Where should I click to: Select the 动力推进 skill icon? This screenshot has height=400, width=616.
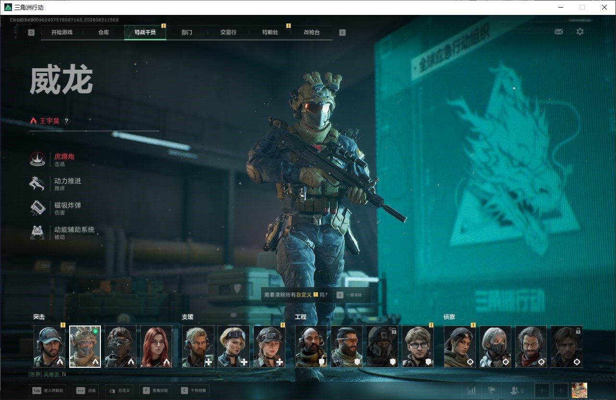tap(37, 184)
